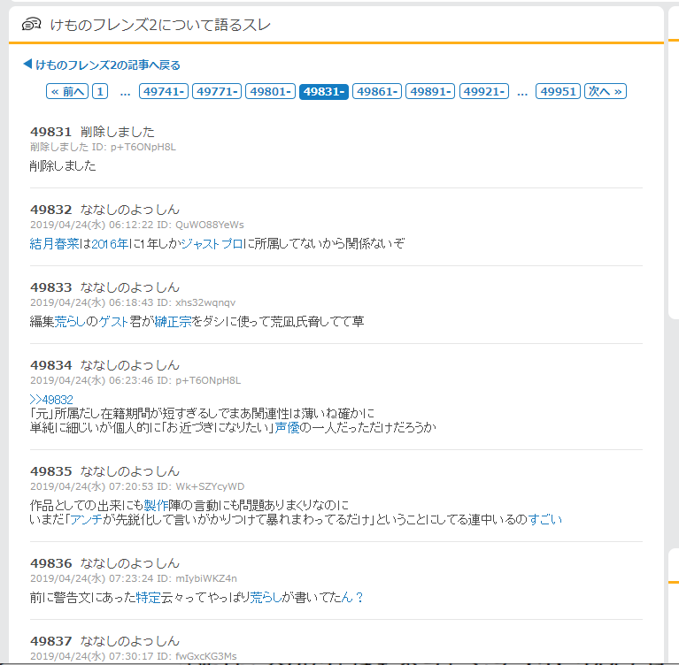Open the 榊正宗 link in post 49833
The height and width of the screenshot is (665, 679).
pyautogui.click(x=173, y=322)
